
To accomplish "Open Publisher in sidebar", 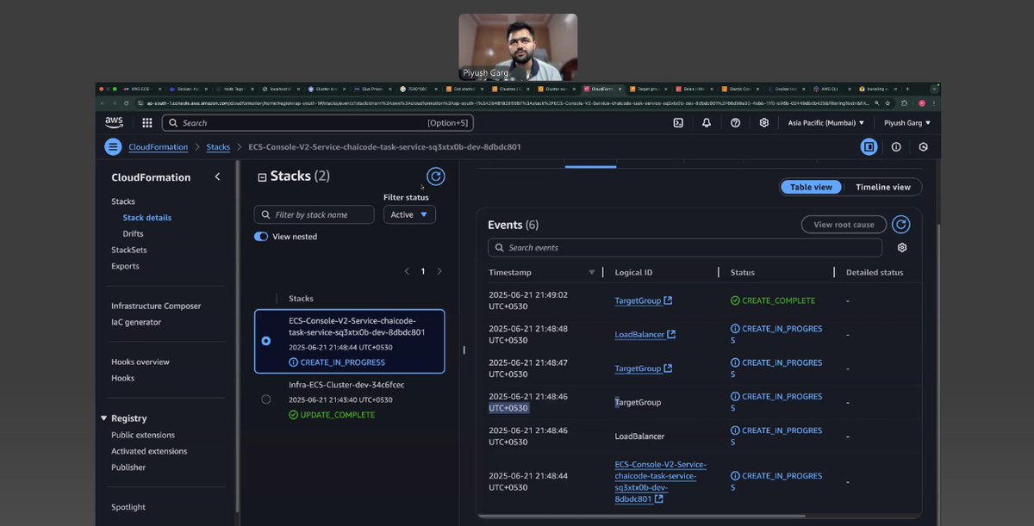I will [x=128, y=467].
